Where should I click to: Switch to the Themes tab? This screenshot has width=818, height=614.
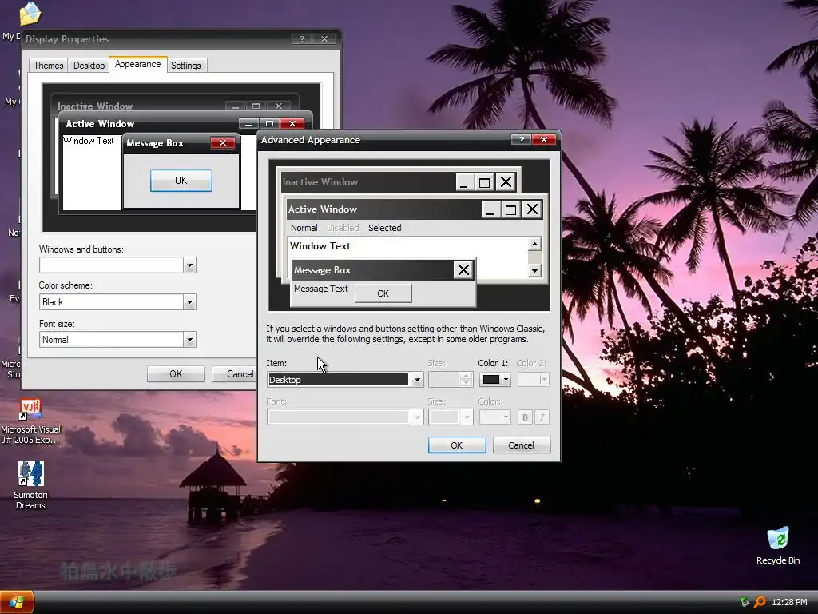pos(49,66)
